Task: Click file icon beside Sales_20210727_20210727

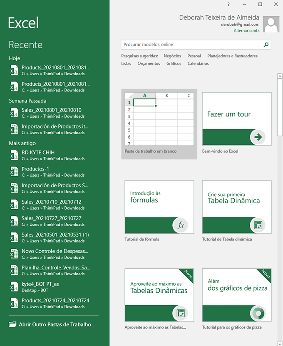Action: (x=14, y=221)
